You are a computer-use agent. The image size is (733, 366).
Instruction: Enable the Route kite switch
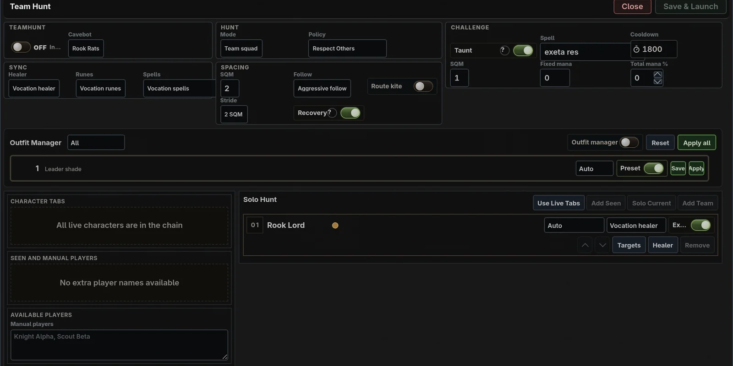423,86
